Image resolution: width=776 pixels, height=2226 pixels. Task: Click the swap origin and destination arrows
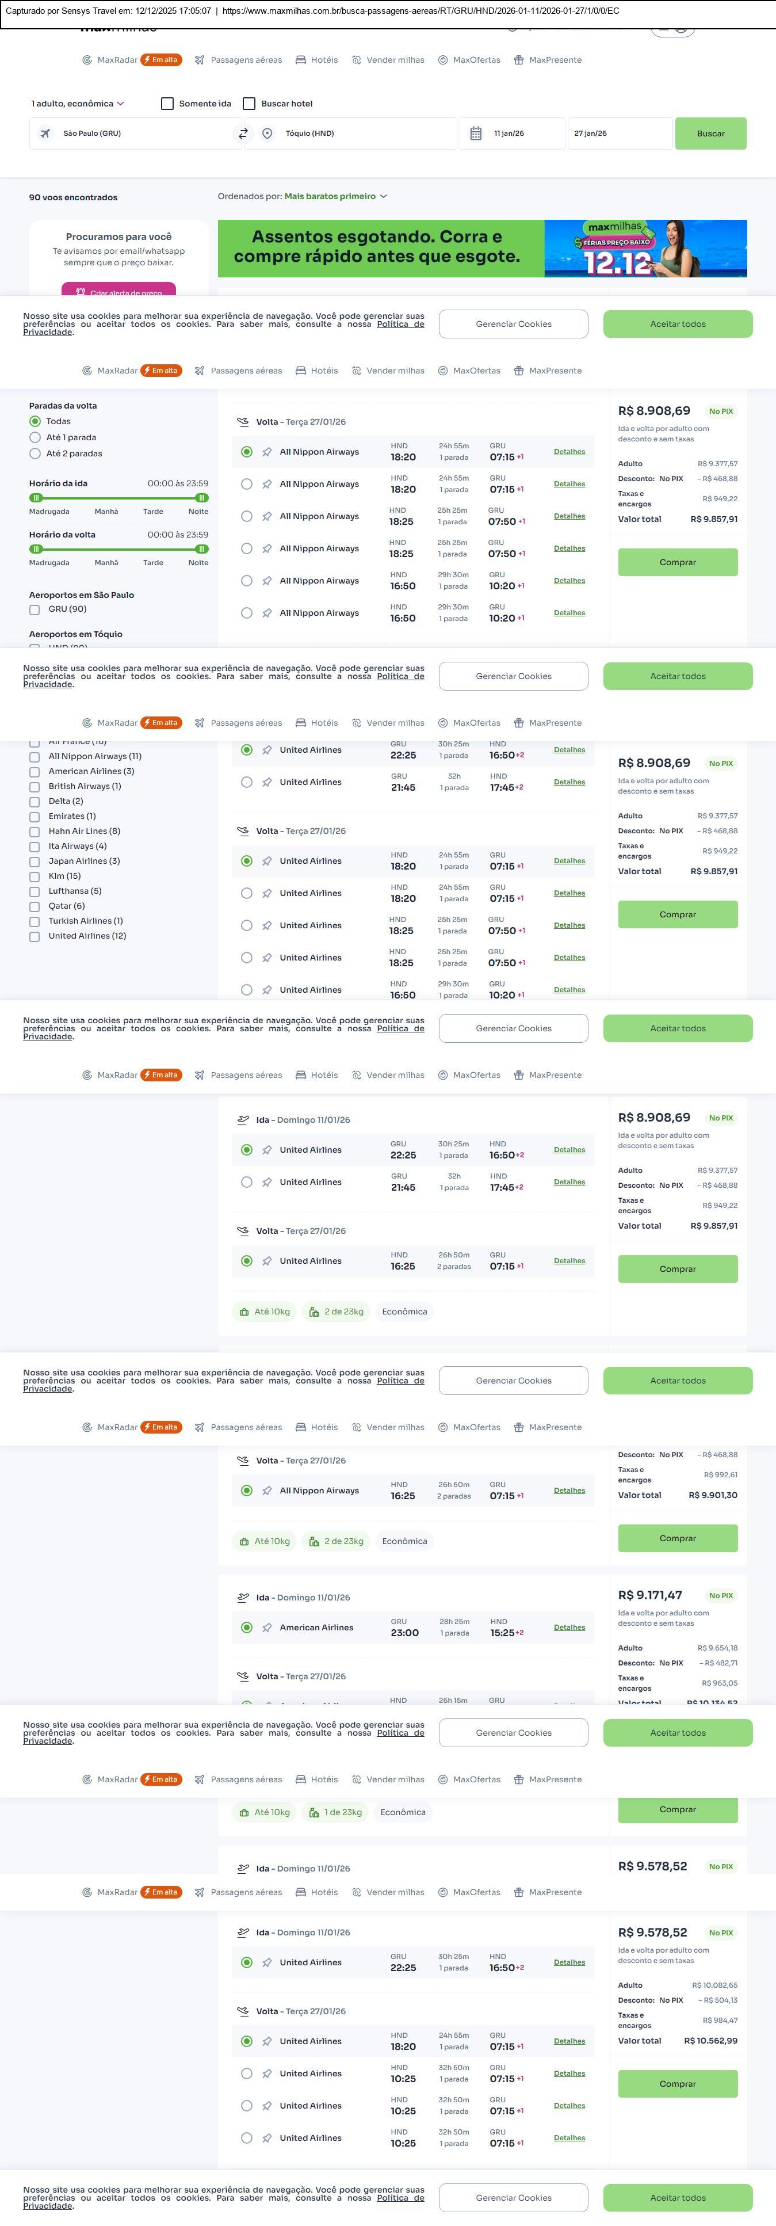pos(243,134)
